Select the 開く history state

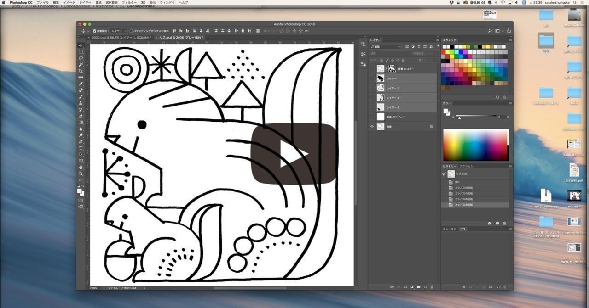(476, 182)
